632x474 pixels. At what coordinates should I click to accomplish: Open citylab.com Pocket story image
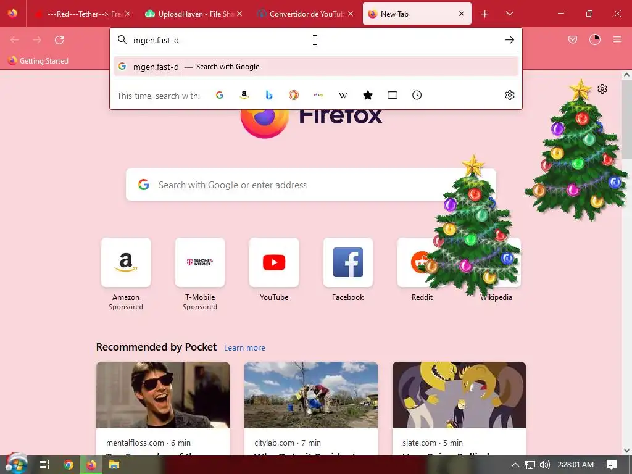click(311, 395)
